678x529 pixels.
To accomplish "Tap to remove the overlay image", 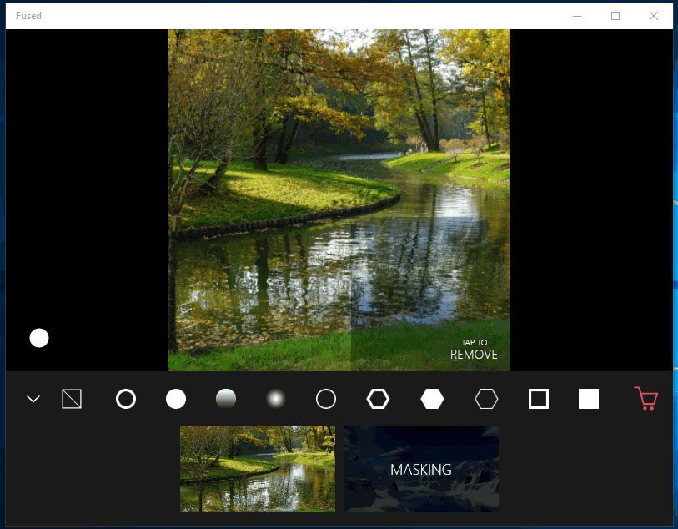I will [x=474, y=350].
